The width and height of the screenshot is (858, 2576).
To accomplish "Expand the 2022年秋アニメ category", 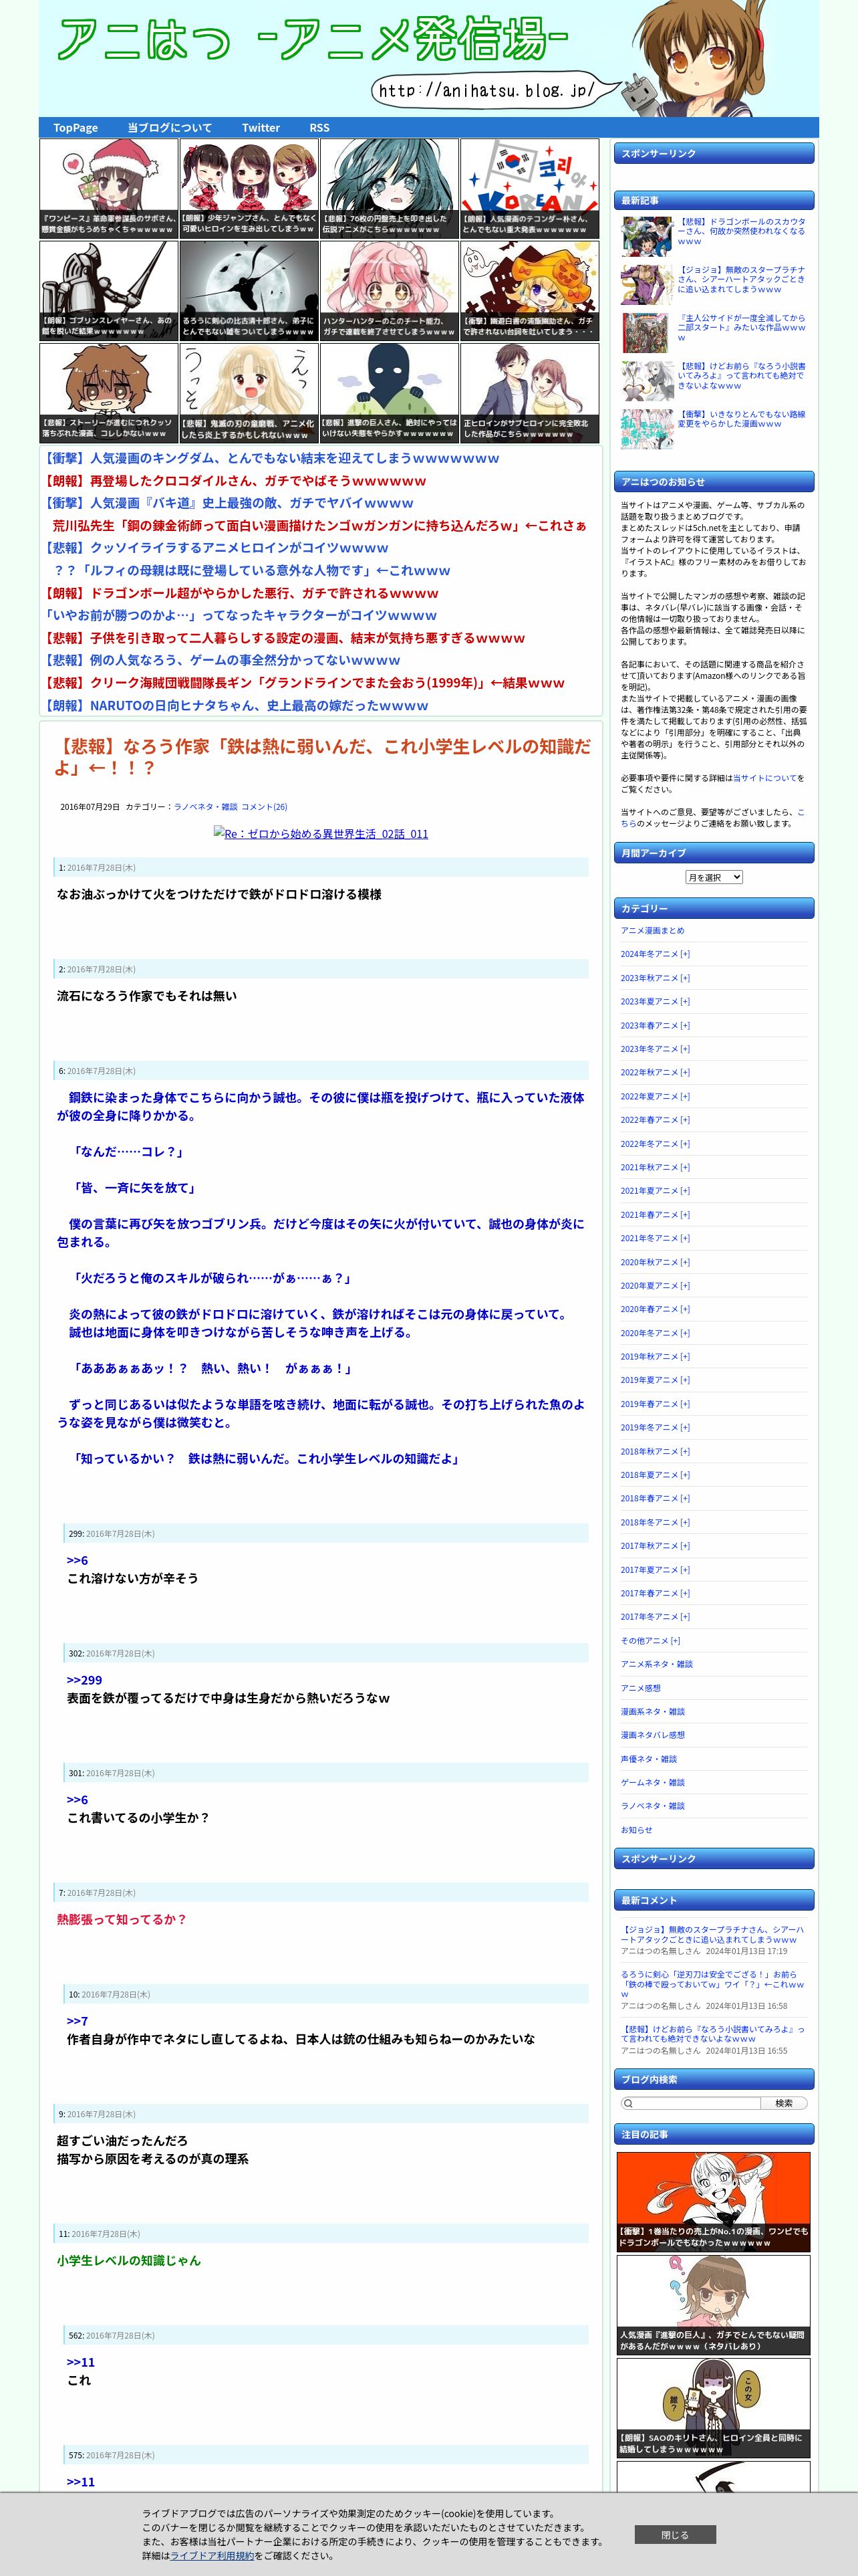I will click(x=656, y=1072).
